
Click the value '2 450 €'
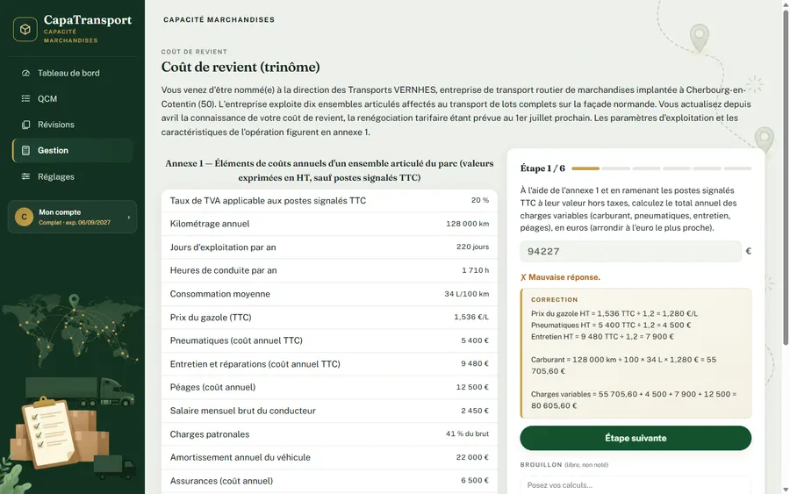coord(475,411)
